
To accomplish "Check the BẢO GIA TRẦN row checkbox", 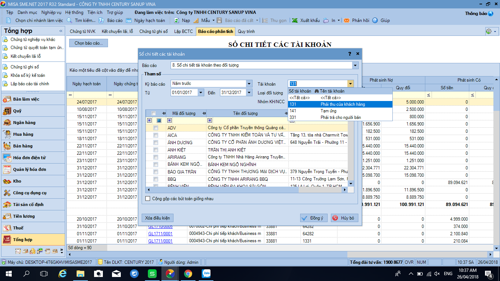I will tap(156, 172).
